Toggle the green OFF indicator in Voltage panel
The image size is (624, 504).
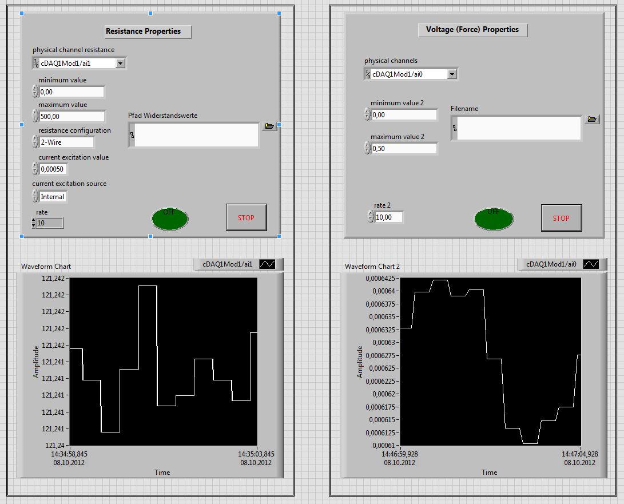(x=494, y=219)
